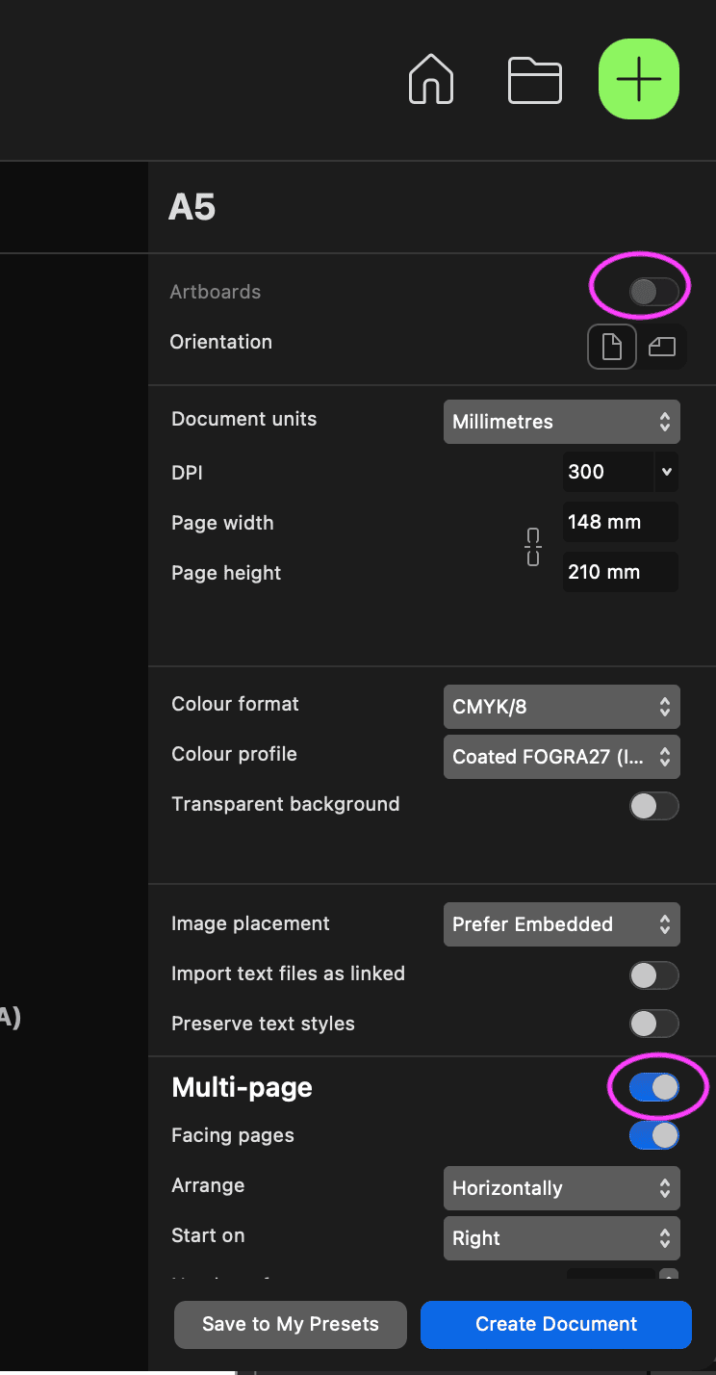This screenshot has width=716, height=1375.
Task: Click the Arrange label
Action: (x=208, y=1185)
